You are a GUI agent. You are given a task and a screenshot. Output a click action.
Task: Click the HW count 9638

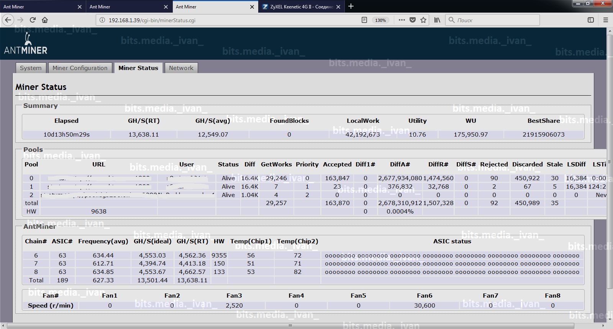[98, 211]
